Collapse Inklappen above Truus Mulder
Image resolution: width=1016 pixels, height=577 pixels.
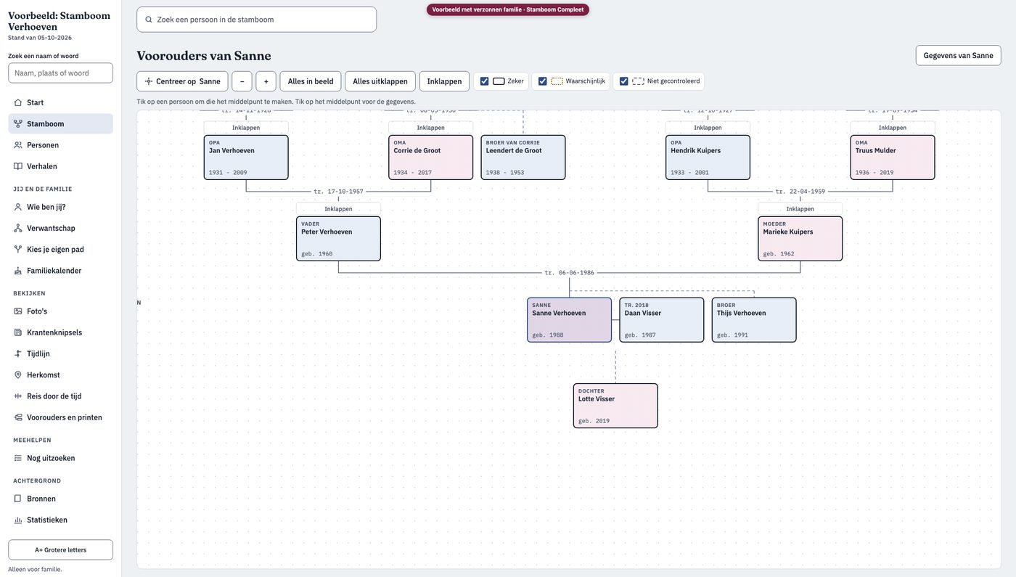pyautogui.click(x=893, y=128)
